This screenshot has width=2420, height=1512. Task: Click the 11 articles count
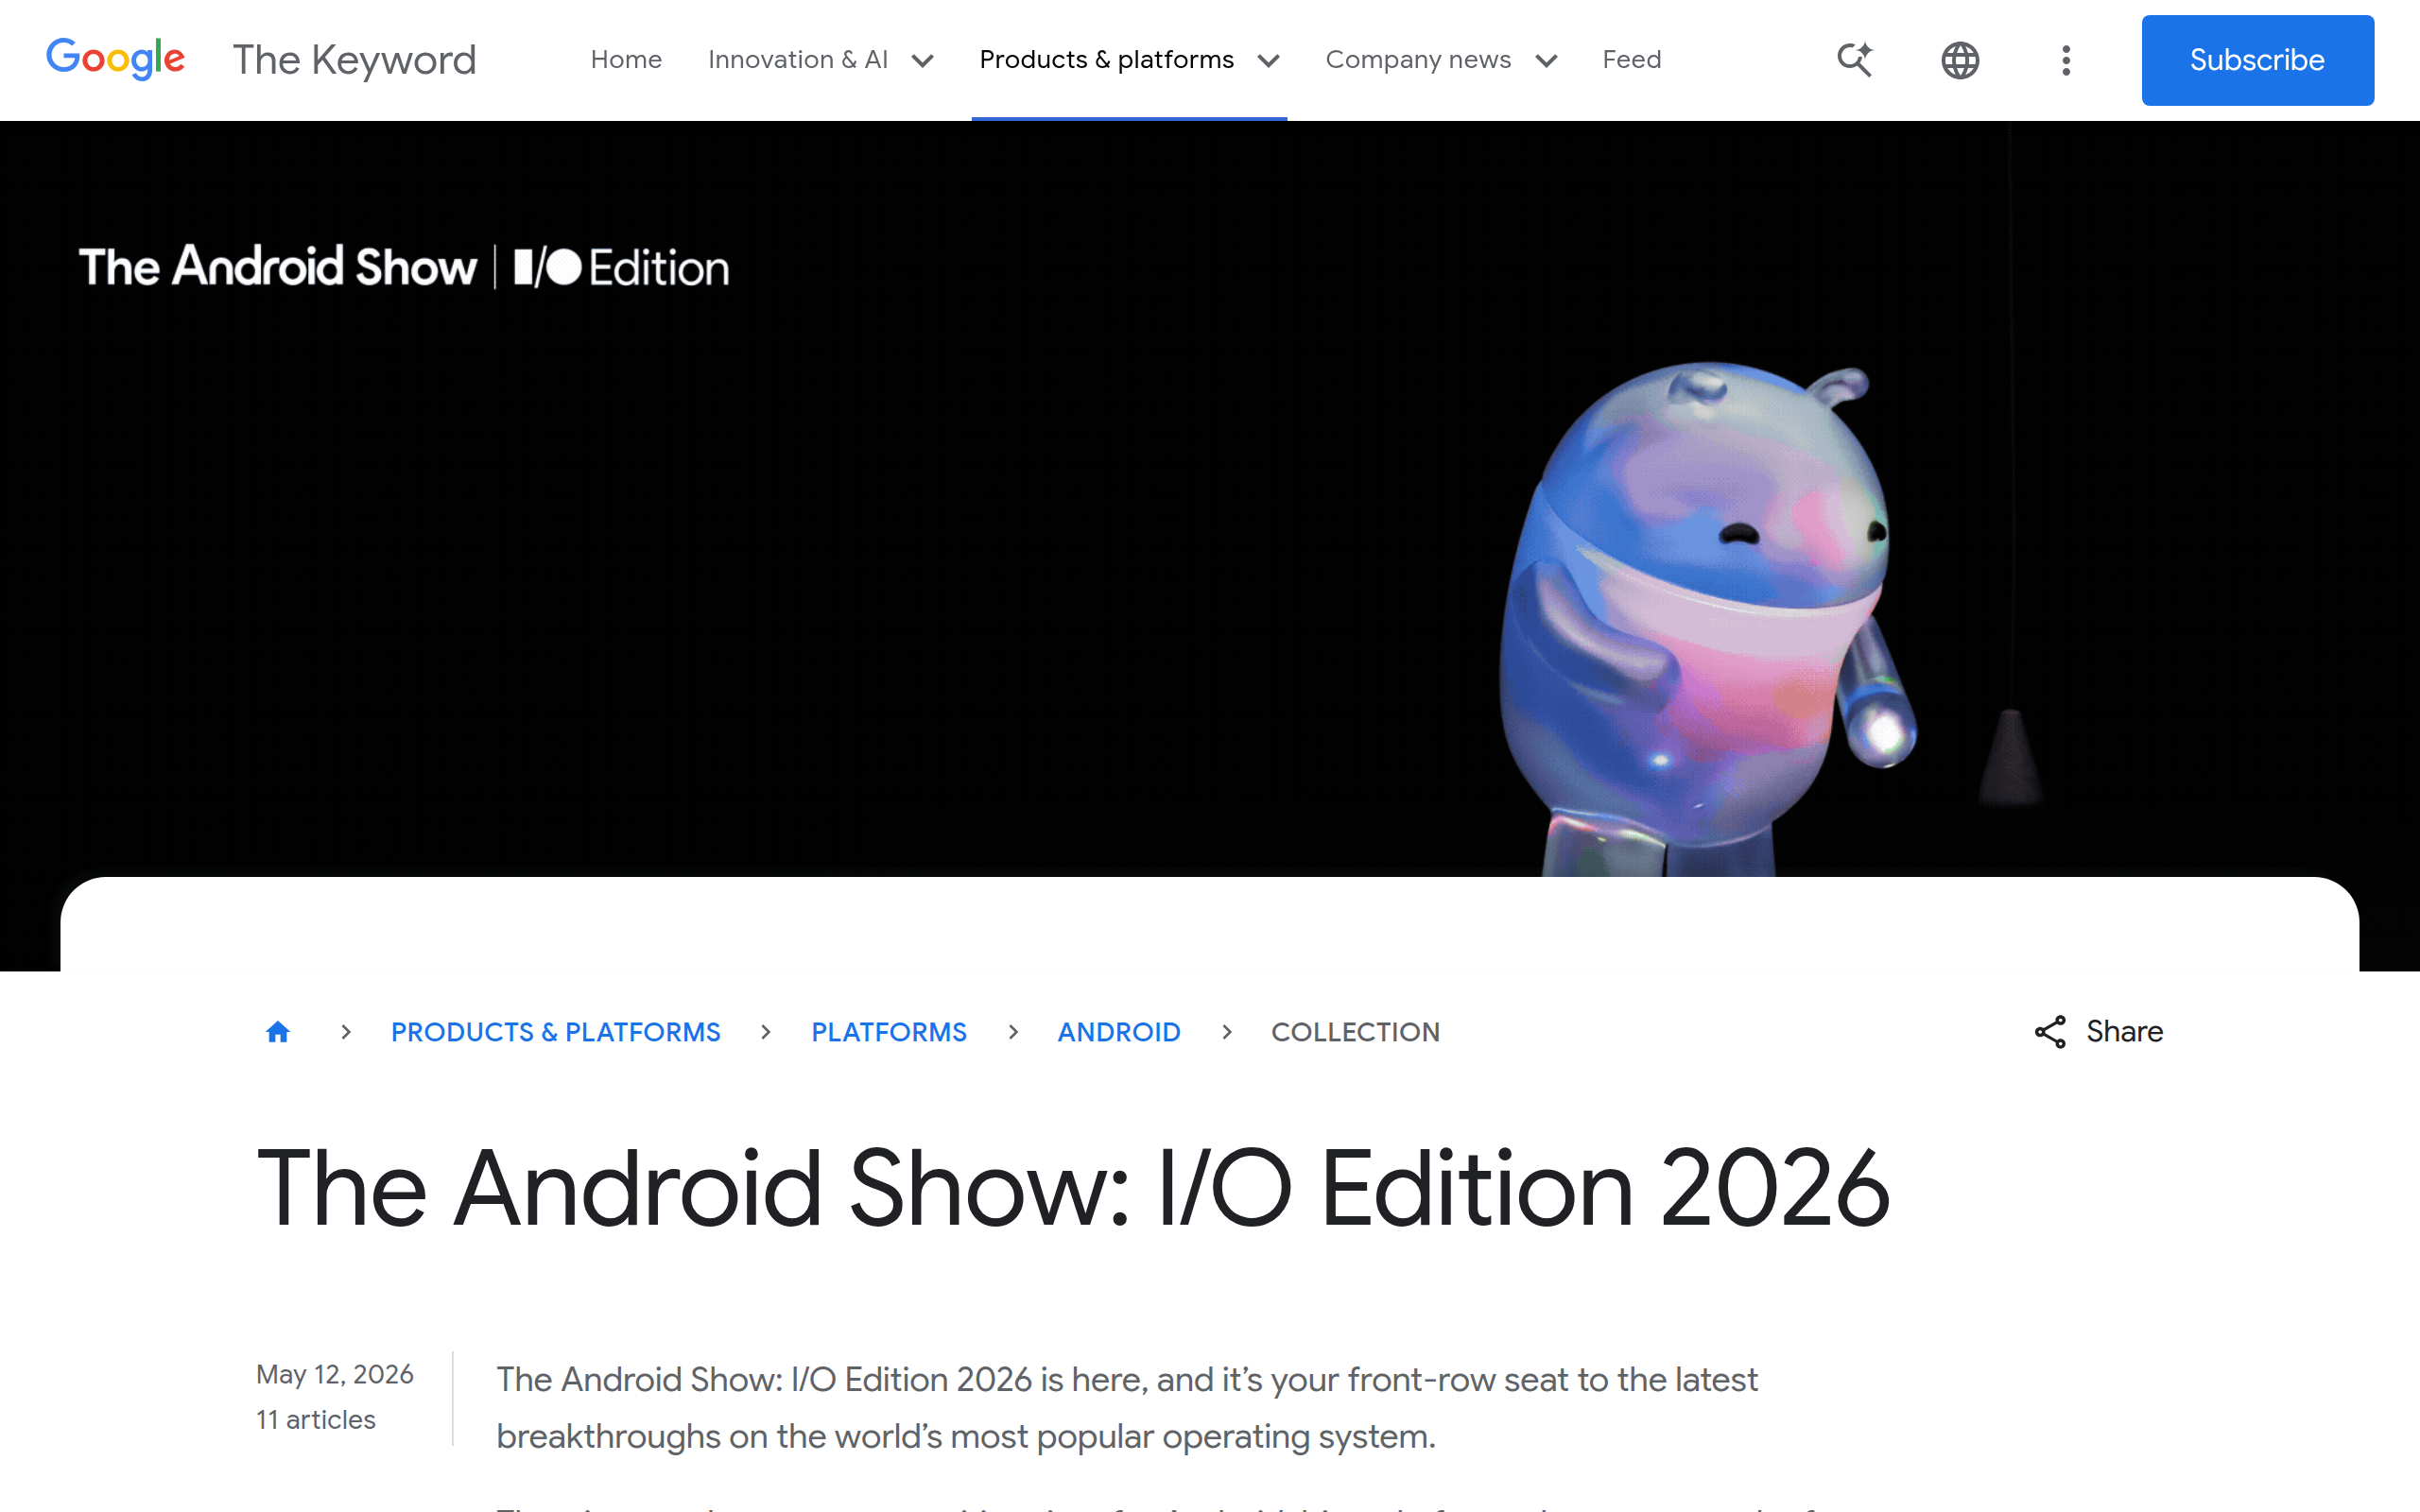316,1419
